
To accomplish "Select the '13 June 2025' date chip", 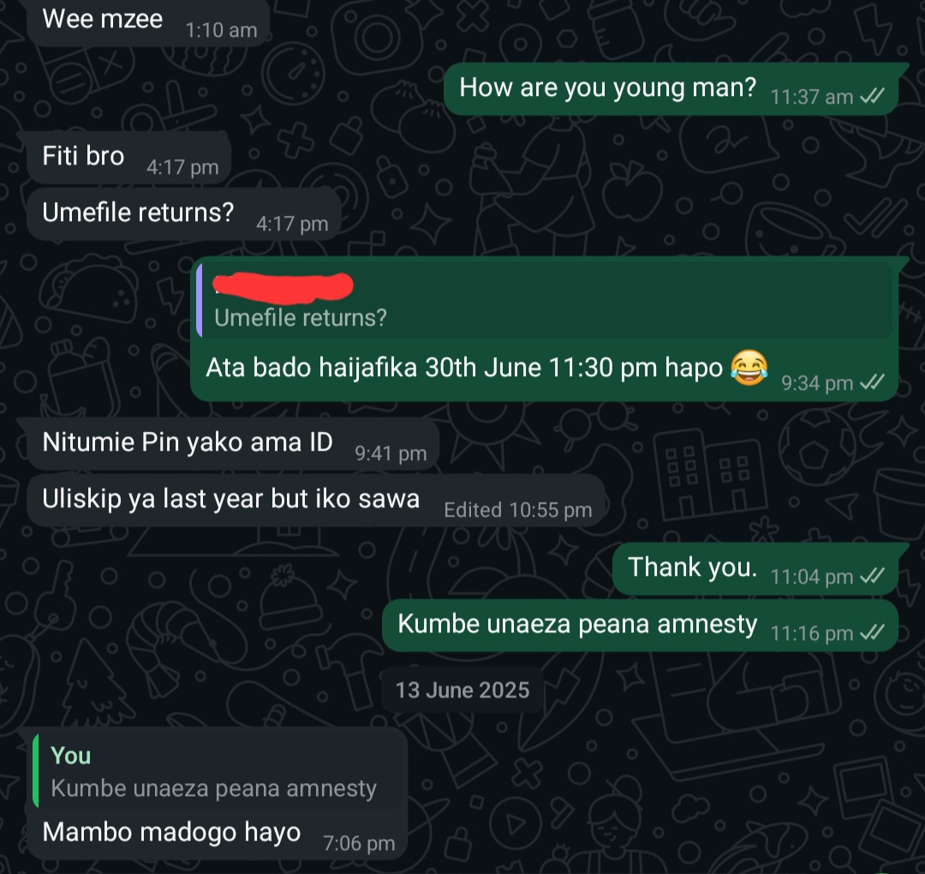I will [462, 690].
